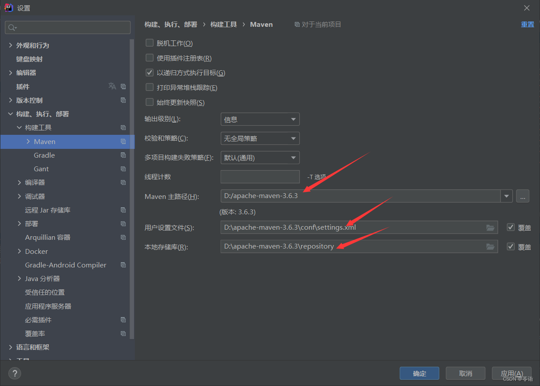Click the help question mark icon

pyautogui.click(x=14, y=374)
